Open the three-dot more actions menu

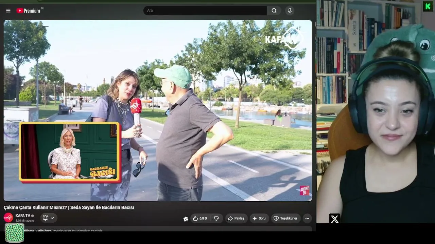(x=307, y=219)
